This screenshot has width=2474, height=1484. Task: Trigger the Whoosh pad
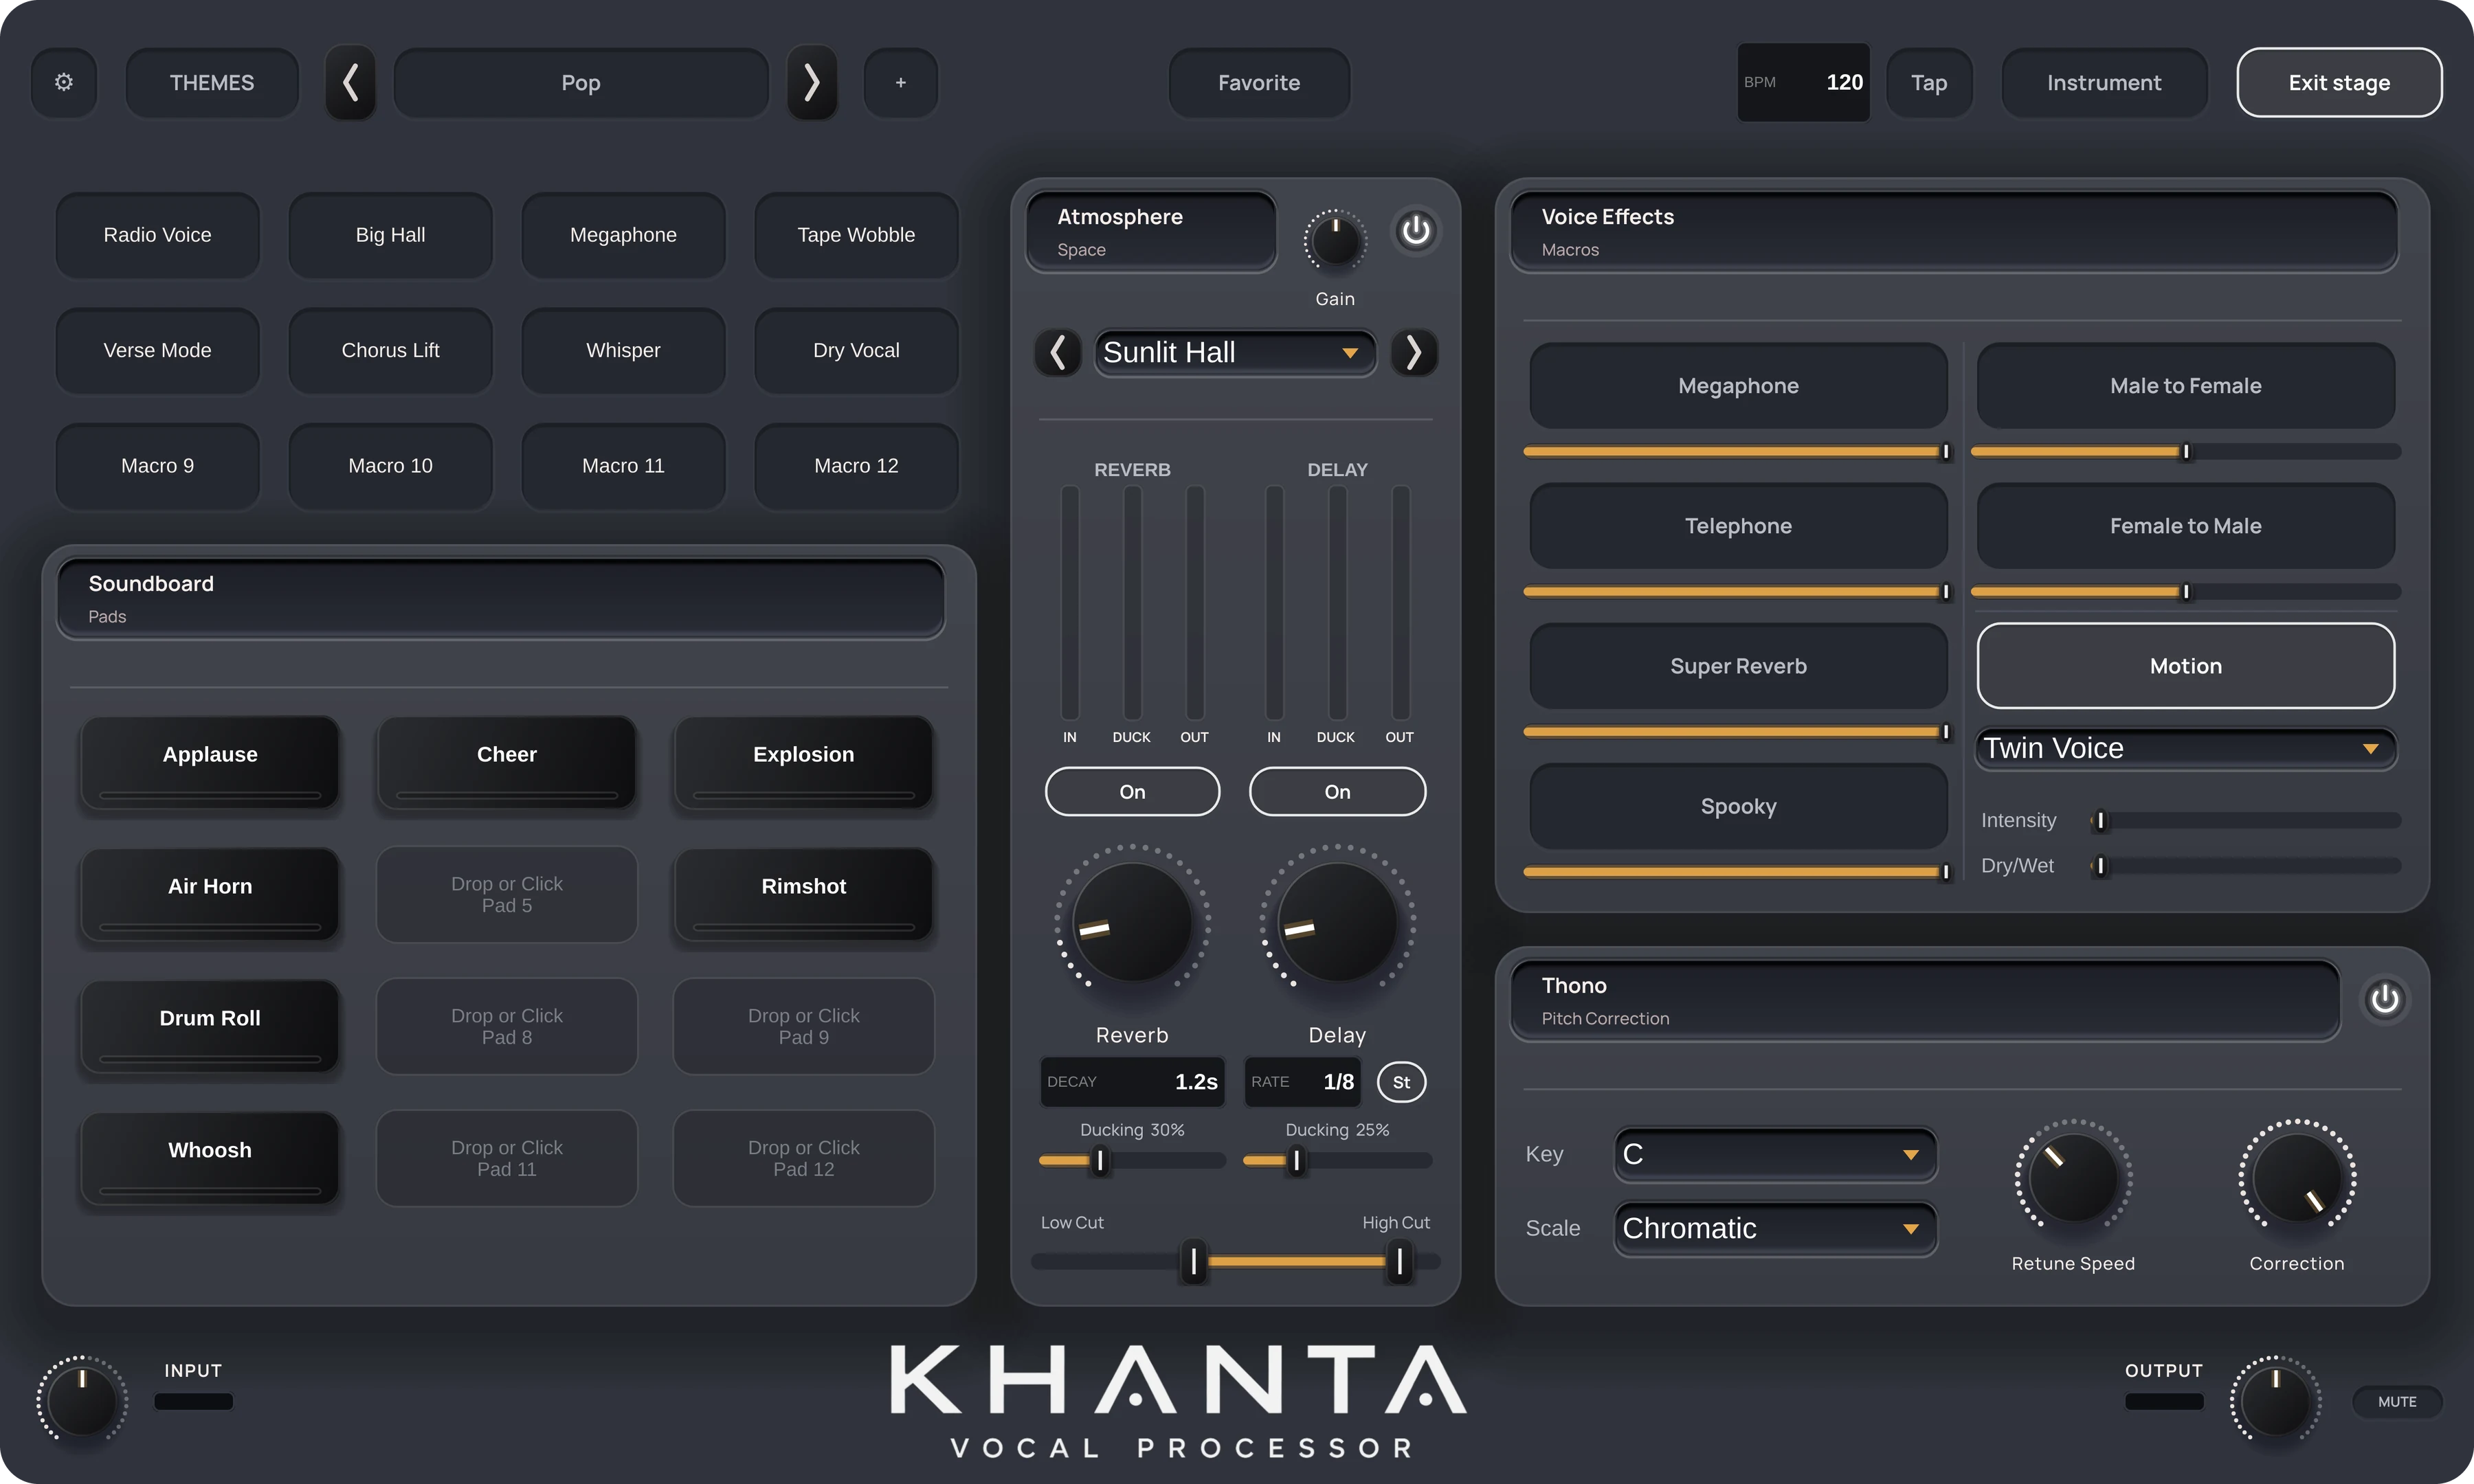coord(210,1158)
